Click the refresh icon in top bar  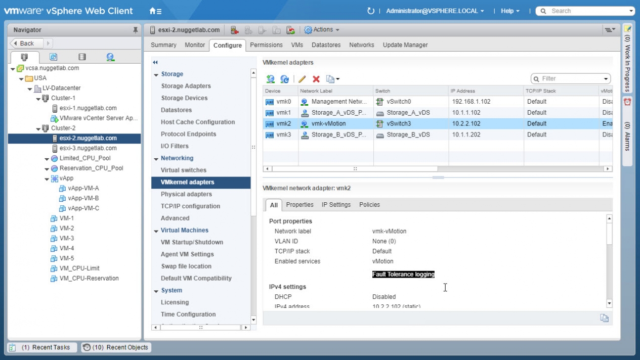click(370, 11)
